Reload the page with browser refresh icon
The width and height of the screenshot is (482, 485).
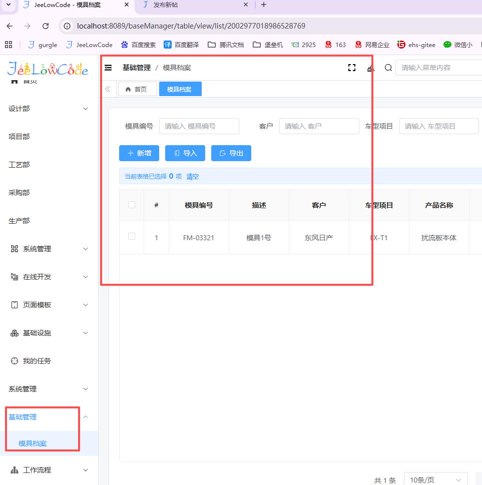(x=46, y=26)
